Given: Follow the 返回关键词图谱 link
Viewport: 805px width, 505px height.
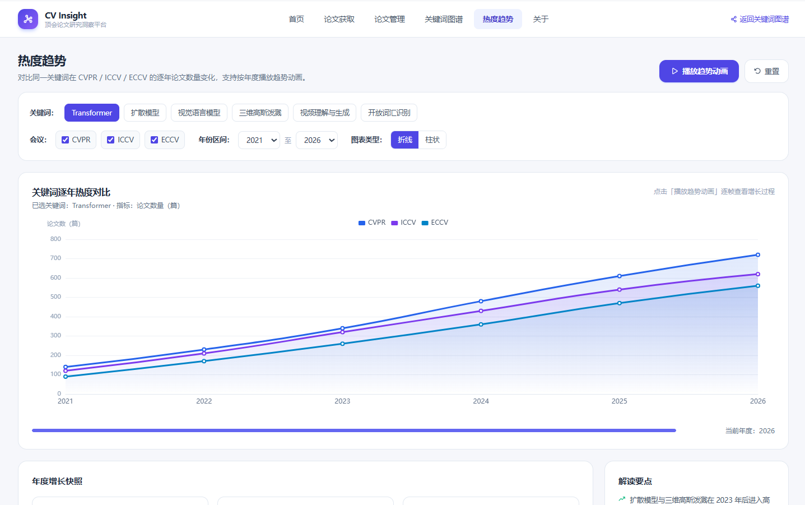Looking at the screenshot, I should pos(760,19).
